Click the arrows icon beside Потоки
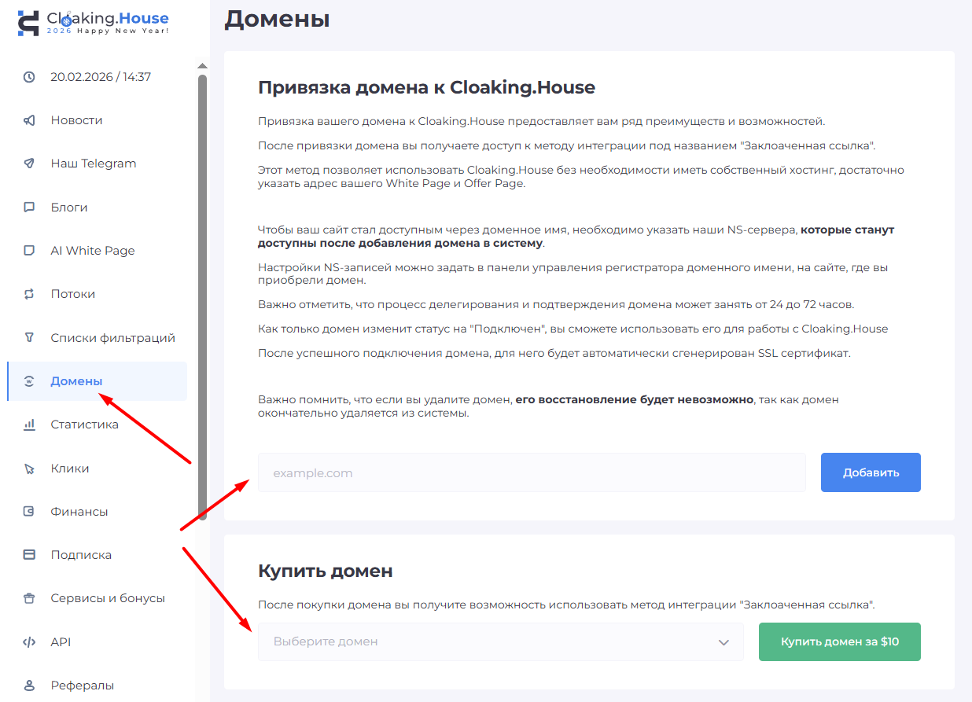972x702 pixels. click(29, 294)
